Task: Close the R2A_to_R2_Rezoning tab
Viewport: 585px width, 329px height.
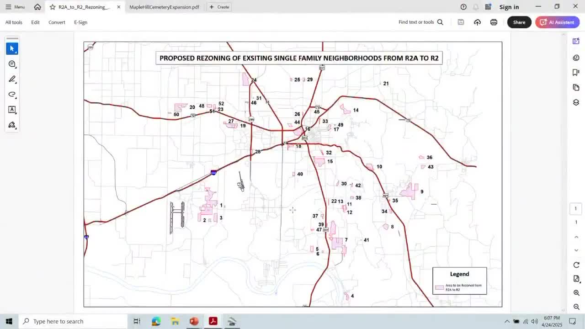Action: pos(119,7)
